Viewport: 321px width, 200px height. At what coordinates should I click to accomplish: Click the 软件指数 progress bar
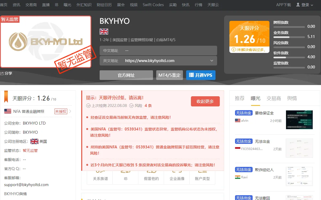(x=289, y=57)
